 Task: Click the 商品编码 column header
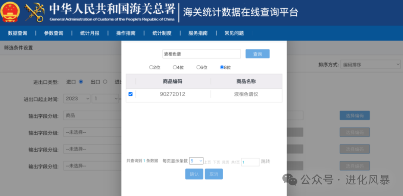coord(172,82)
